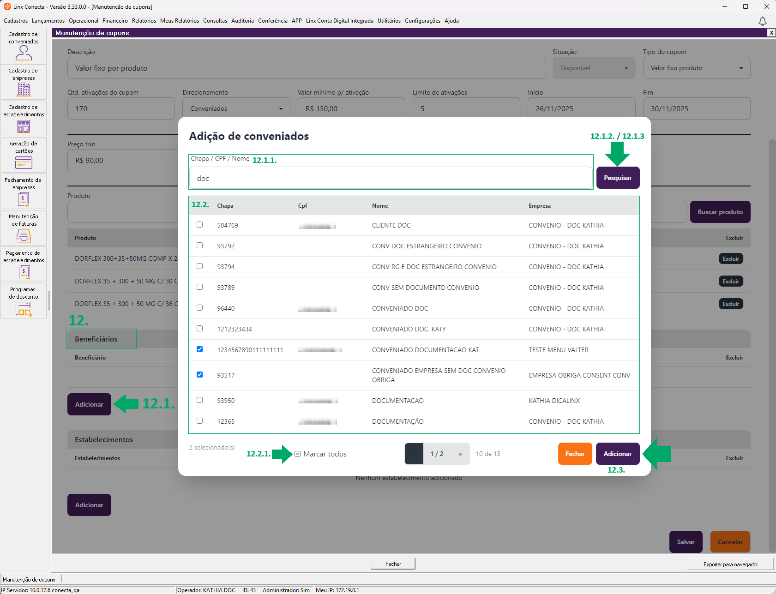Click the Qtd. ativações do cupom field
Image resolution: width=776 pixels, height=594 pixels.
(x=121, y=109)
